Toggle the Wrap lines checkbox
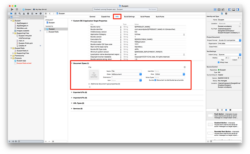This screenshot has width=250, height=154. click(219, 62)
